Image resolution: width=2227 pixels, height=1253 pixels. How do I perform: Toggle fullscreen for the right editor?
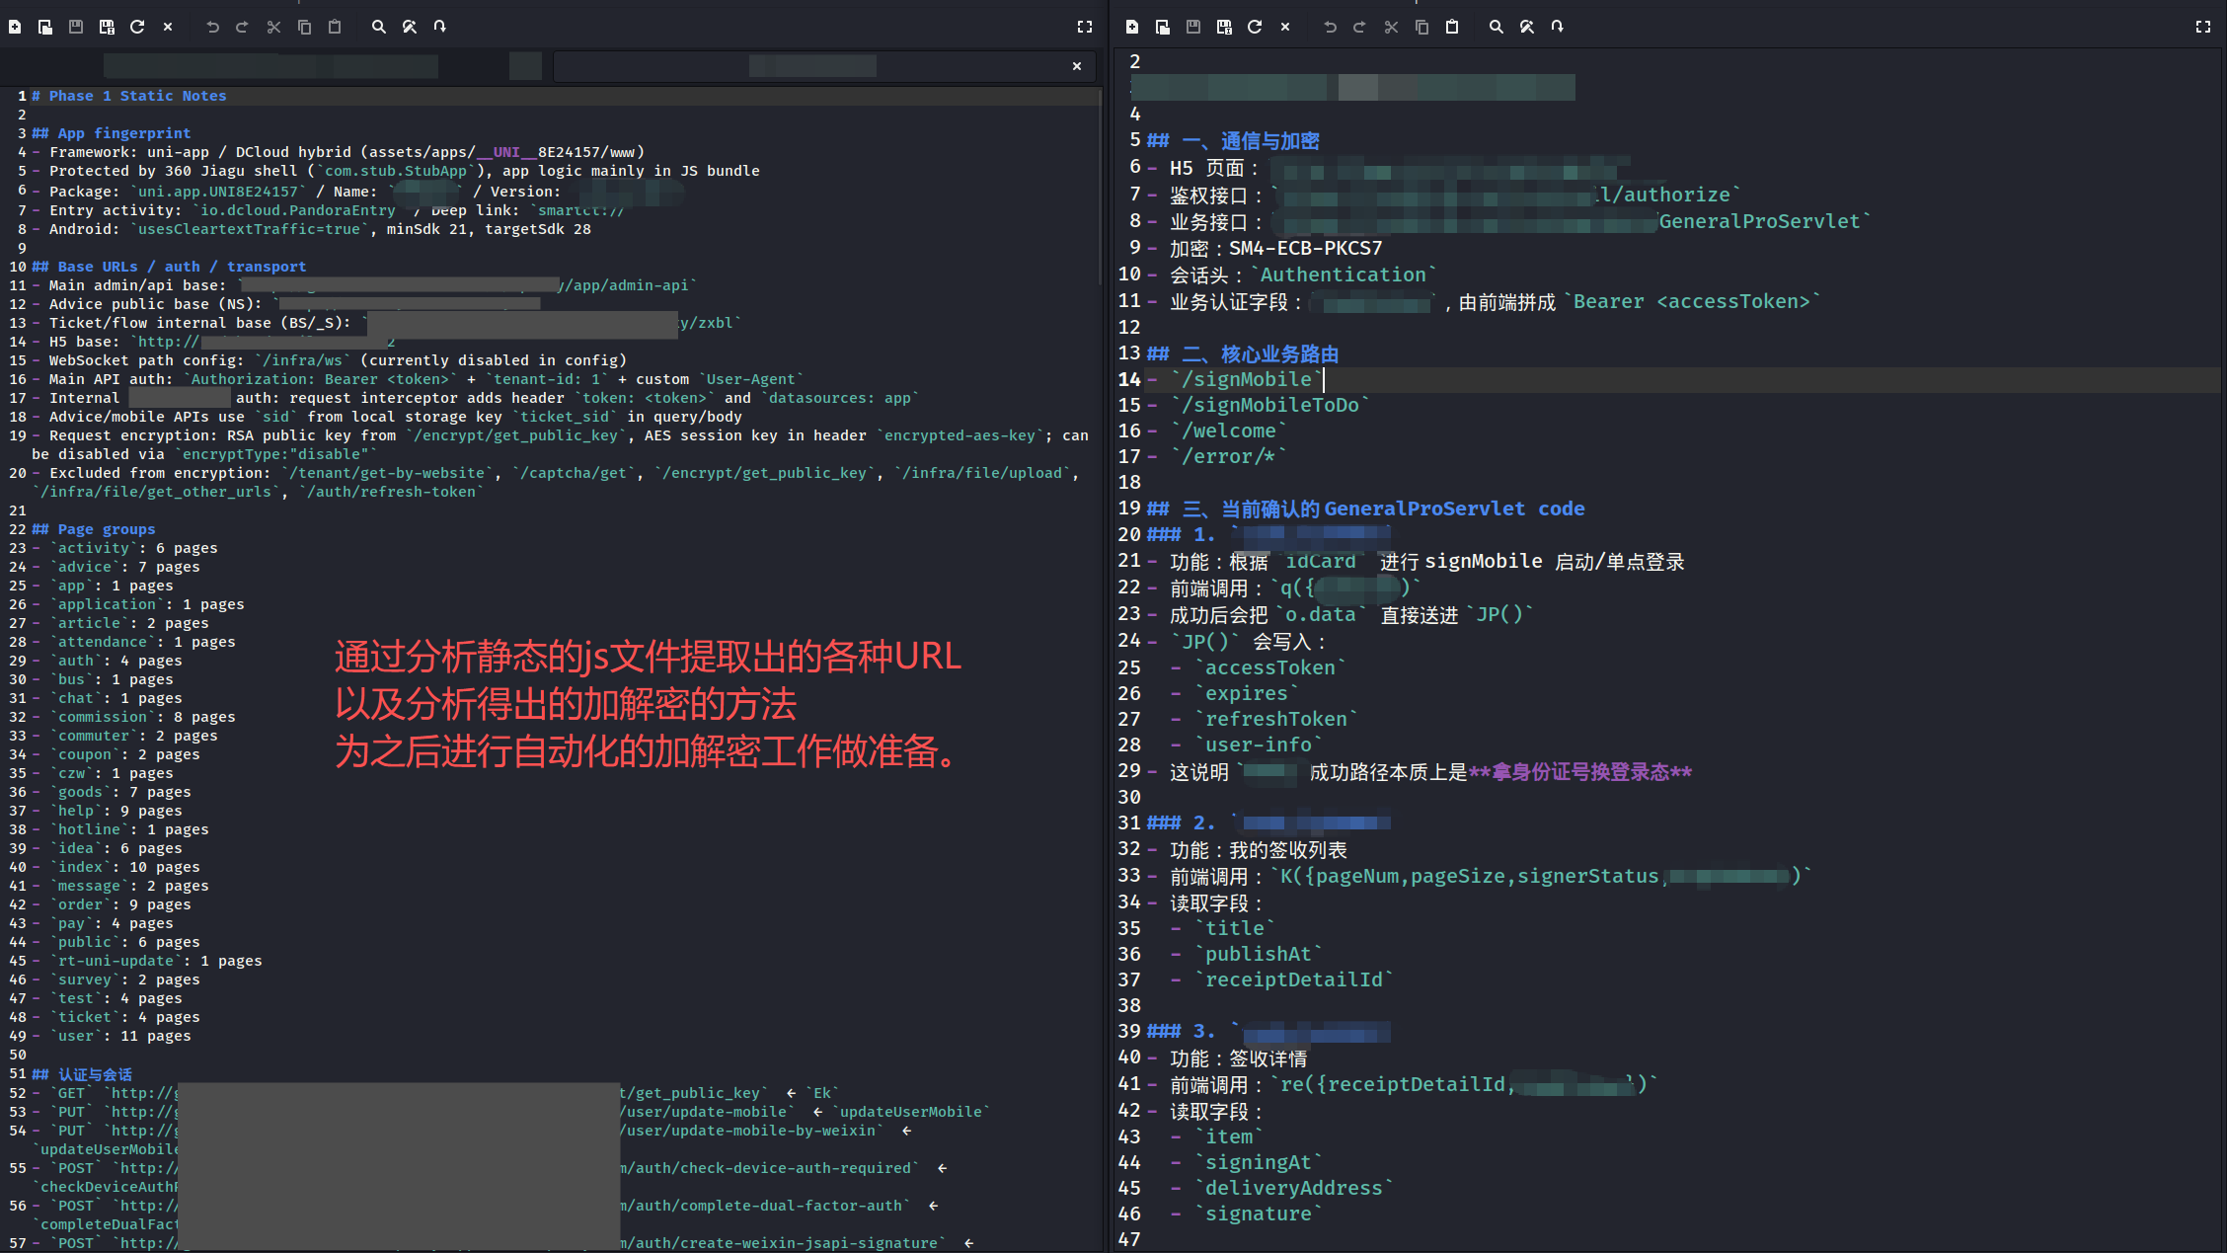click(2202, 27)
